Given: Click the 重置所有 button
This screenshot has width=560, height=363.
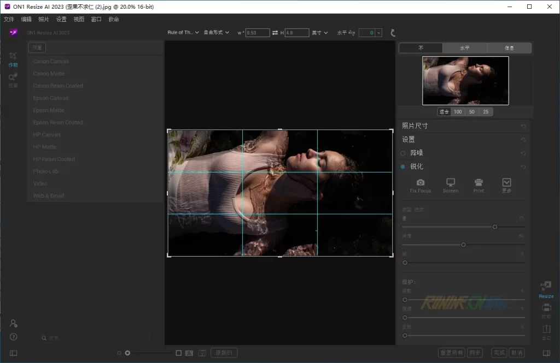Looking at the screenshot, I should (x=452, y=353).
